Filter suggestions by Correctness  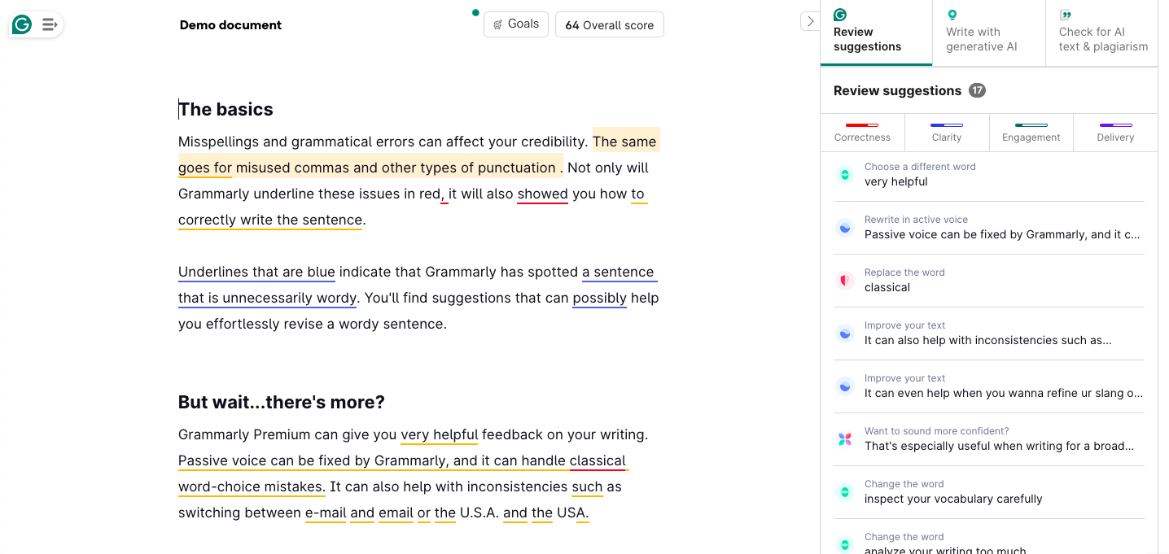tap(862, 132)
